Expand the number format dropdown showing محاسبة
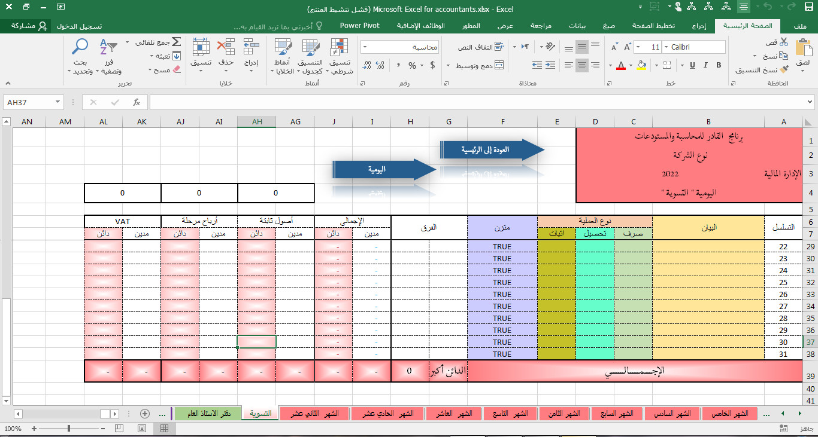818x437 pixels. click(x=365, y=47)
